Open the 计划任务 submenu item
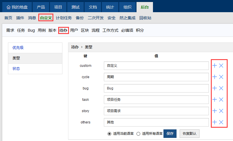233x141 pixels. [64, 18]
